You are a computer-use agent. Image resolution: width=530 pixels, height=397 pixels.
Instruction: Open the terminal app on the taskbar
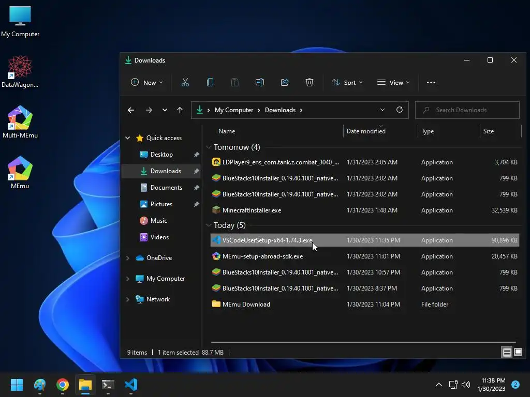coord(108,385)
